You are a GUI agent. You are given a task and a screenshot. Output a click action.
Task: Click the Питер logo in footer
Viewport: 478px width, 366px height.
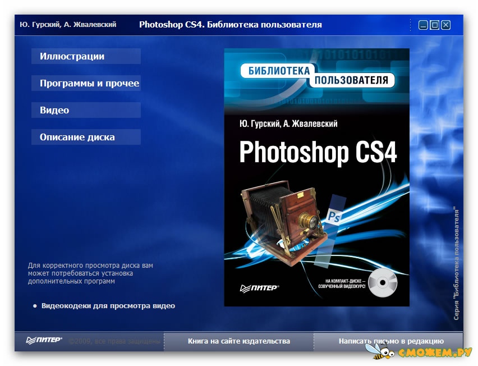pyautogui.click(x=44, y=340)
